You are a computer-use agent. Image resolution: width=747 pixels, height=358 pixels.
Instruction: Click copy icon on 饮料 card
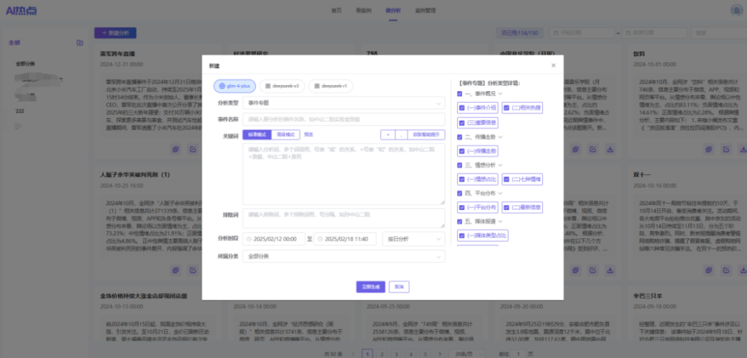tap(709, 149)
